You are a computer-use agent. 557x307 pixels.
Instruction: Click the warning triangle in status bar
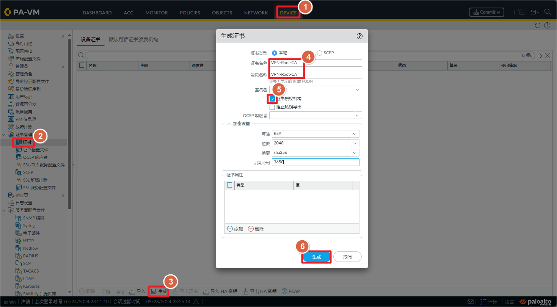[x=196, y=302]
